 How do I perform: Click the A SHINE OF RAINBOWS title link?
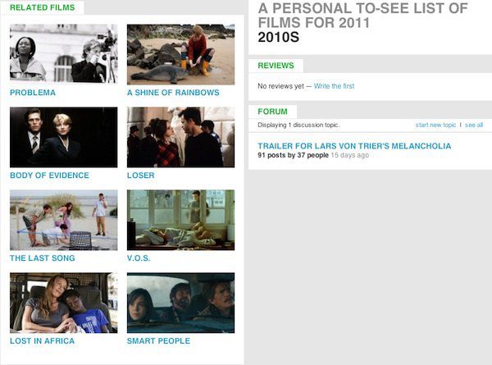pos(173,93)
